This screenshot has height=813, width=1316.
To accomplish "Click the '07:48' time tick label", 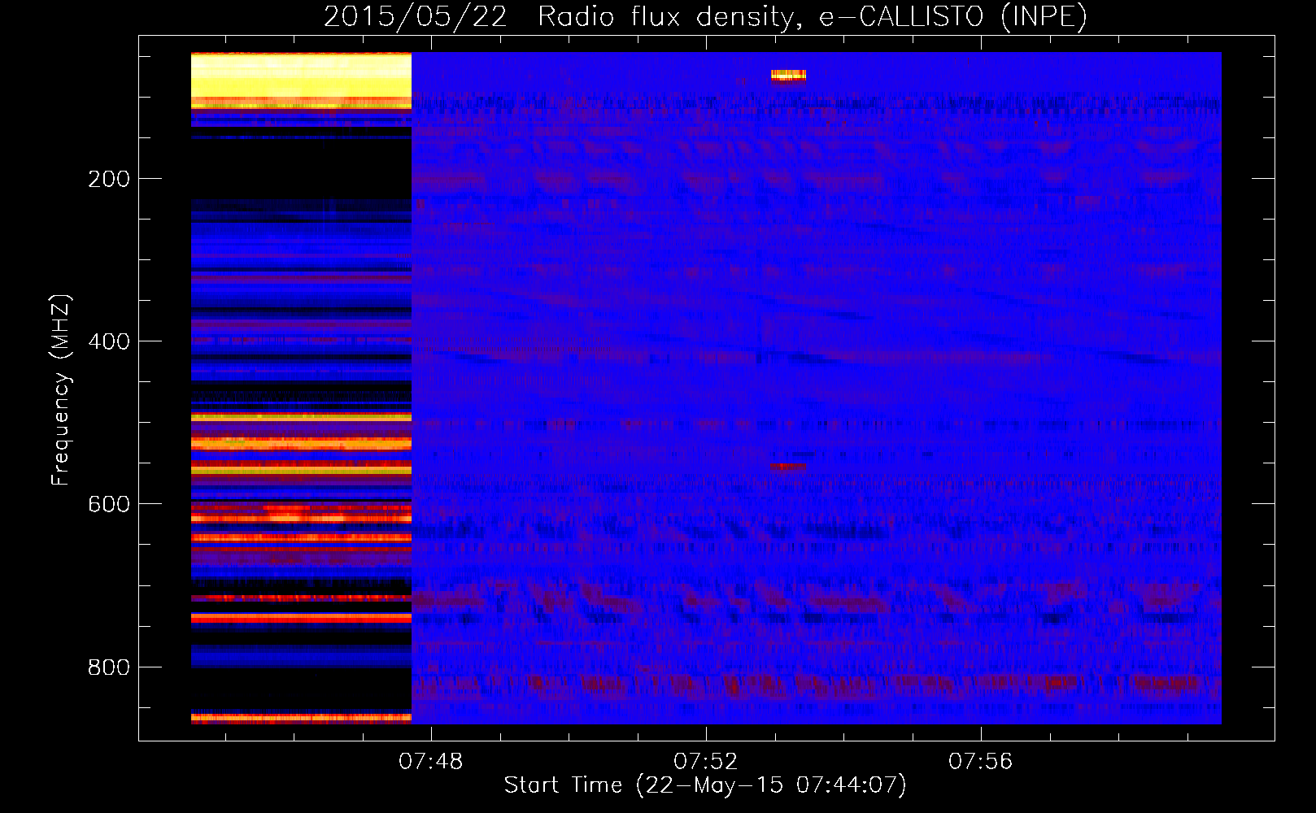I will coord(430,761).
